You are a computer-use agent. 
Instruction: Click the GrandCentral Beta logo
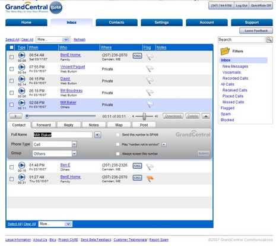tap(34, 8)
